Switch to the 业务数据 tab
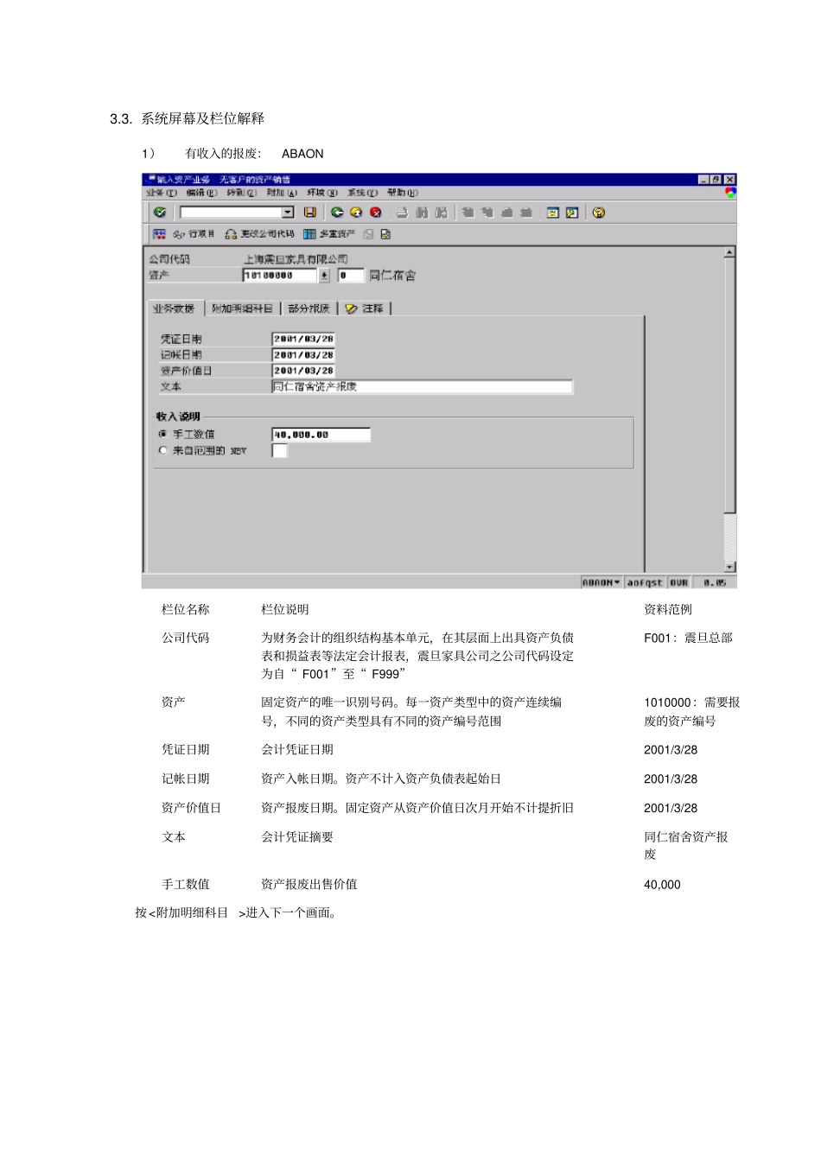The height and width of the screenshot is (1163, 821). click(x=174, y=308)
